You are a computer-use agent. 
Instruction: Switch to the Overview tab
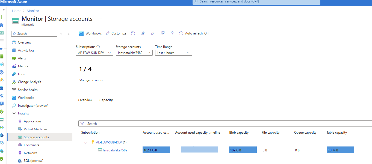point(85,100)
